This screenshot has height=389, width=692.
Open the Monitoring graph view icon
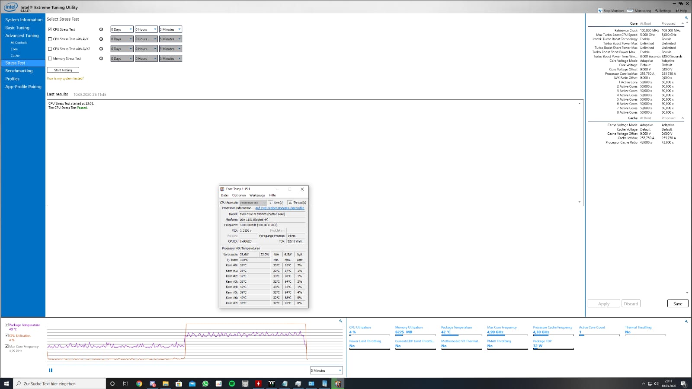(x=630, y=11)
